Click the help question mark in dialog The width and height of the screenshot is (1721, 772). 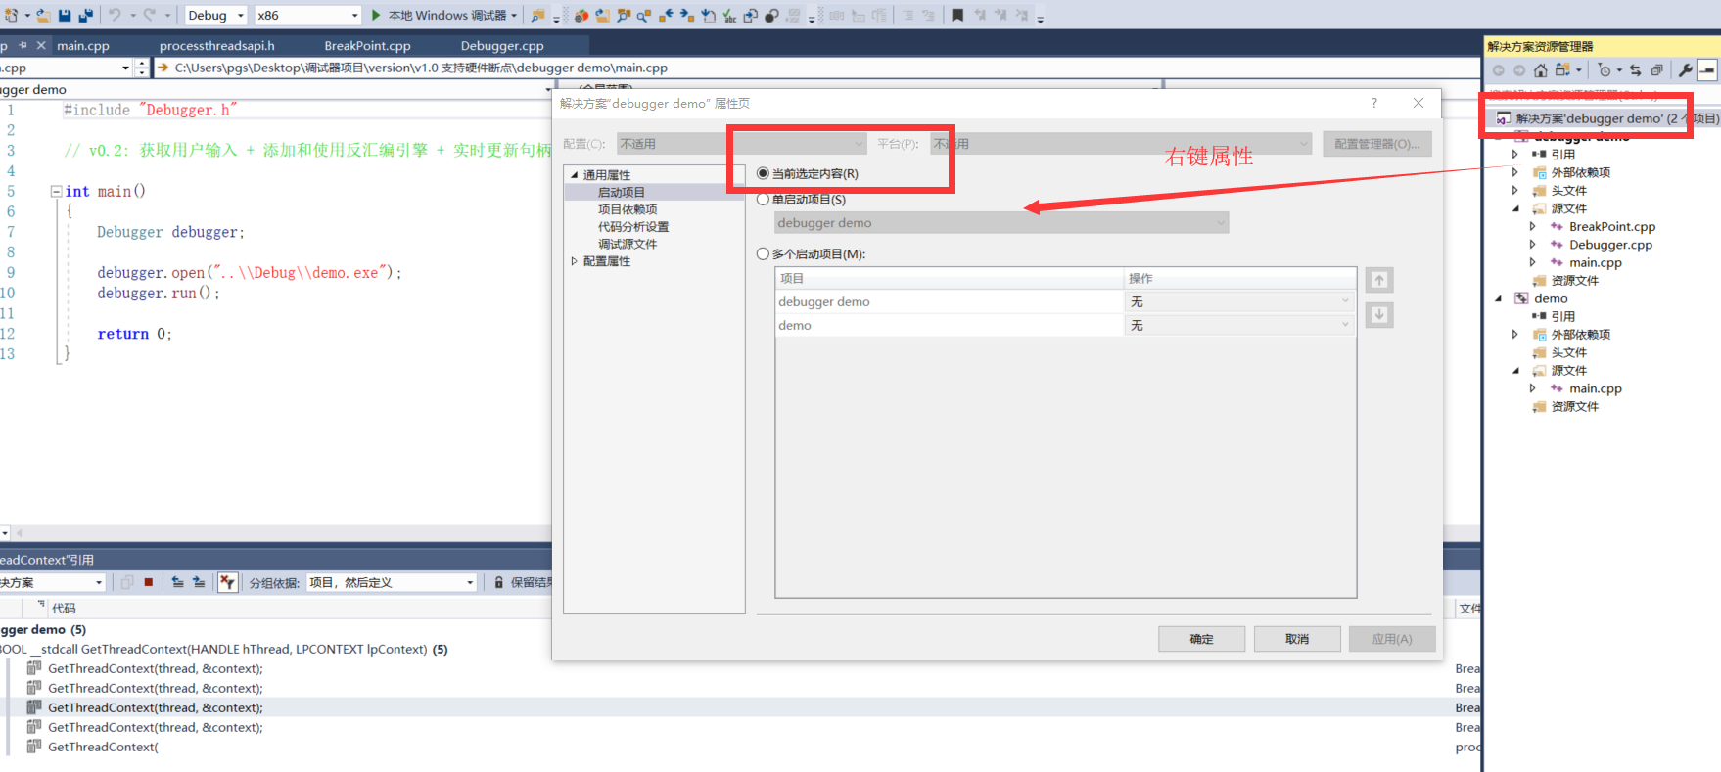tap(1374, 103)
